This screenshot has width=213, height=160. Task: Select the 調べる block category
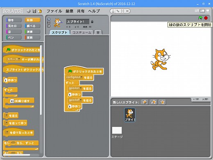click(33, 26)
